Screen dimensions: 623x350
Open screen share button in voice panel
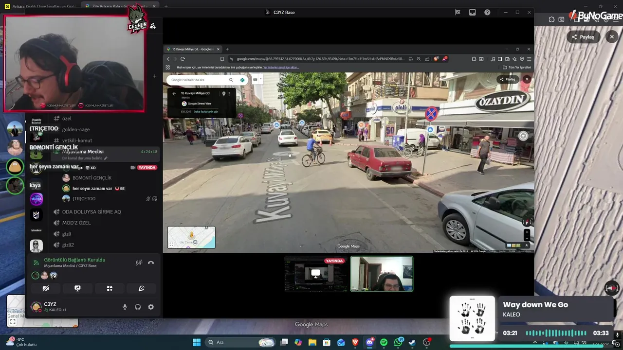coord(77,288)
